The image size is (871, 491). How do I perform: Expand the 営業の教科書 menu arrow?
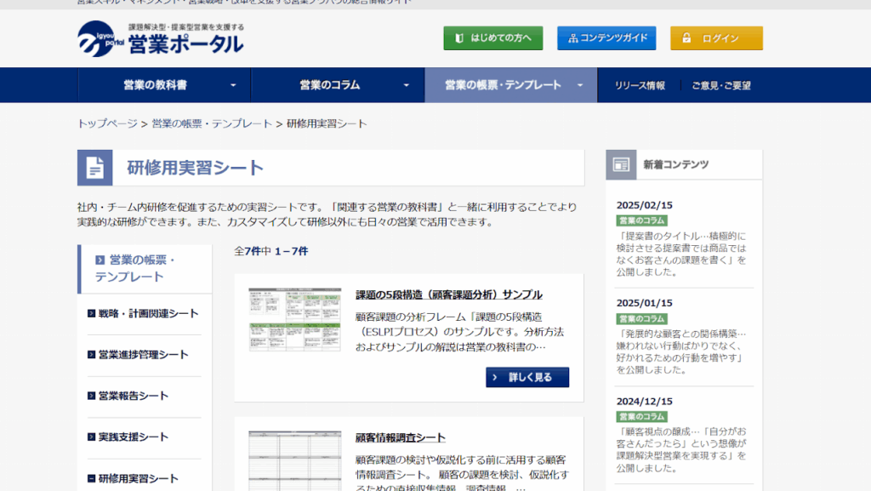click(x=233, y=85)
